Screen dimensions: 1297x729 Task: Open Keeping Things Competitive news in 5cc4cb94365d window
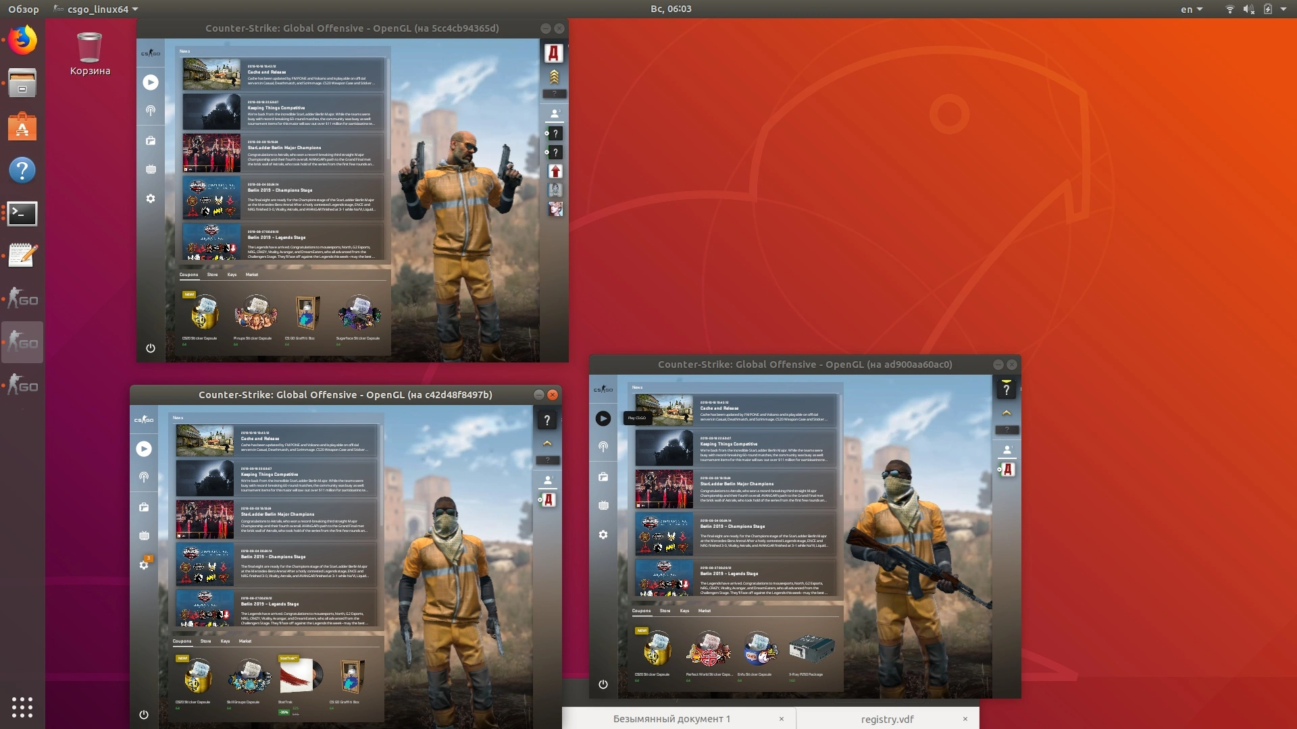[283, 112]
